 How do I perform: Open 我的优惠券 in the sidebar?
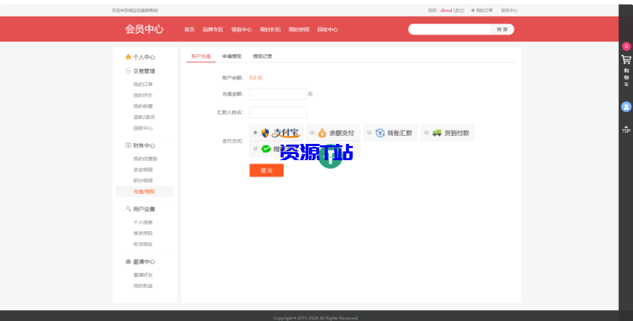pyautogui.click(x=145, y=159)
